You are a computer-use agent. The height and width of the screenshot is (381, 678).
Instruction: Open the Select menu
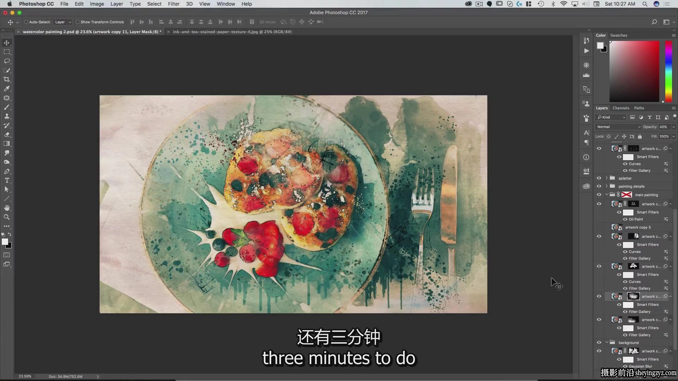pos(154,4)
